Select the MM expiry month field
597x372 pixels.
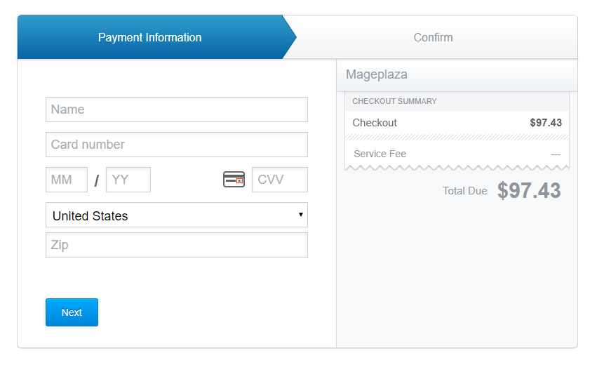coord(67,180)
